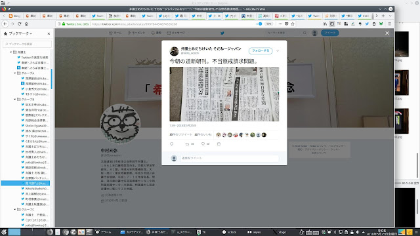The height and width of the screenshot is (236, 420).
Task: Switch to the Blog browser tab
Action: click(x=14, y=16)
